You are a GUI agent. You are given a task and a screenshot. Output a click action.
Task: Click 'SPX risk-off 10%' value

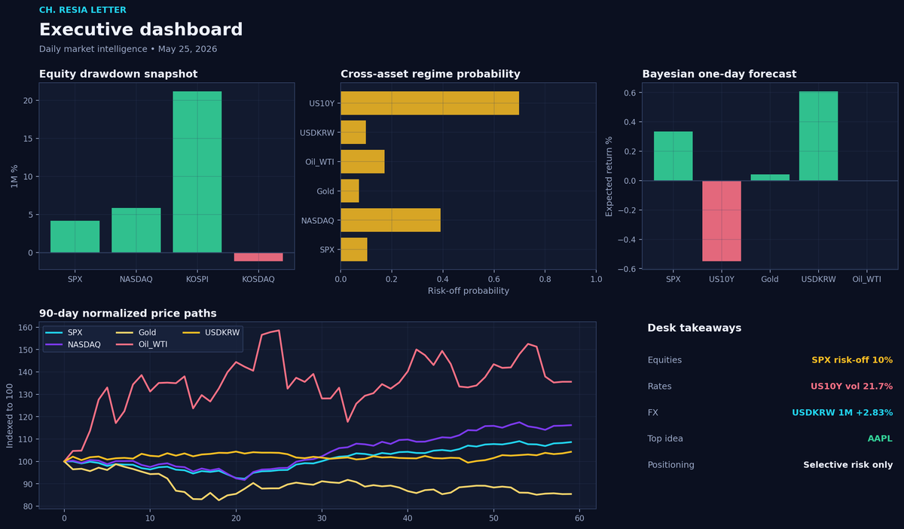[x=852, y=360]
